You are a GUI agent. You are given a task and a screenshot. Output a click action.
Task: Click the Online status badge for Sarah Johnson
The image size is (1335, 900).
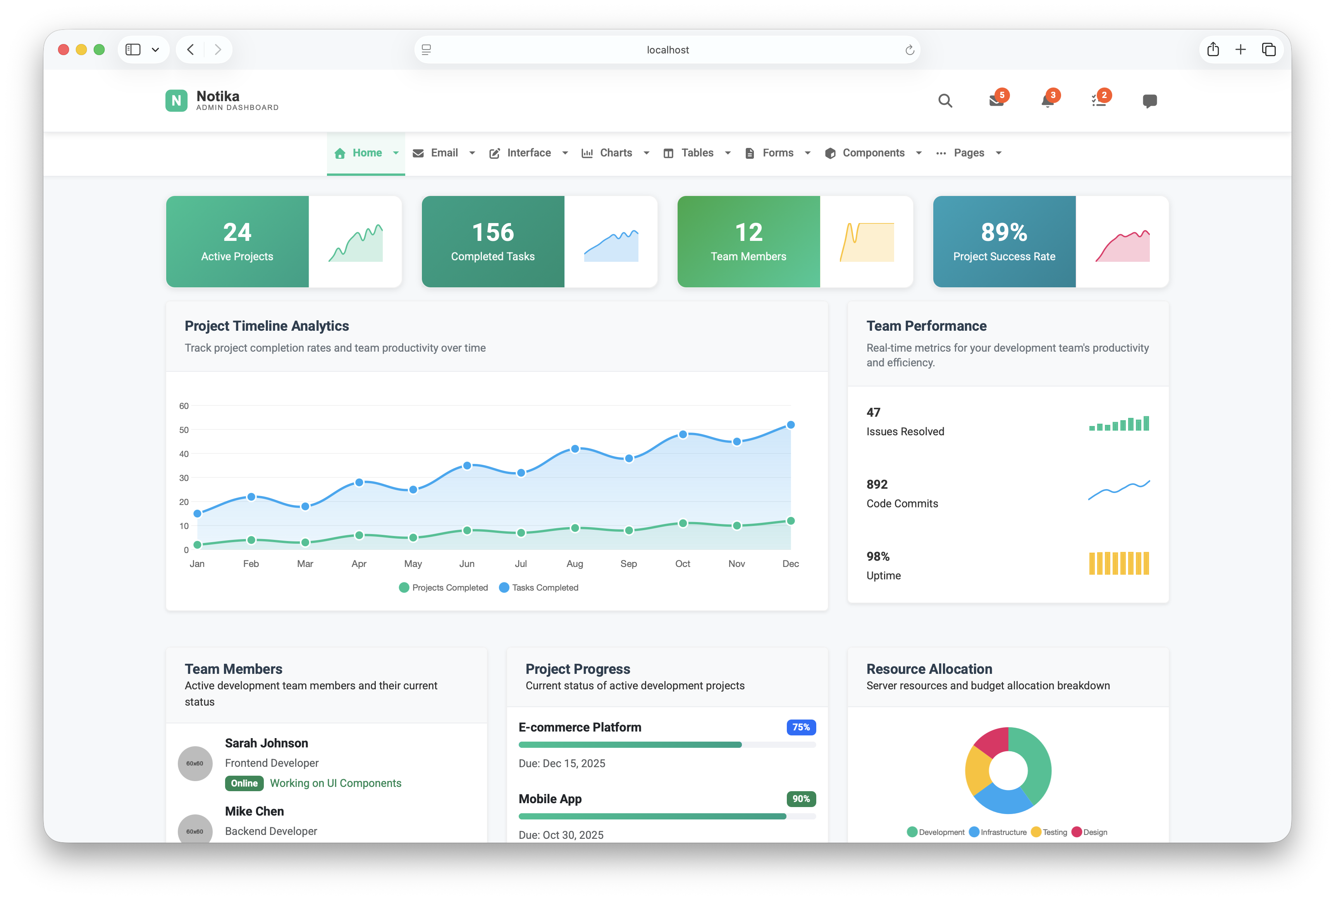click(x=244, y=783)
